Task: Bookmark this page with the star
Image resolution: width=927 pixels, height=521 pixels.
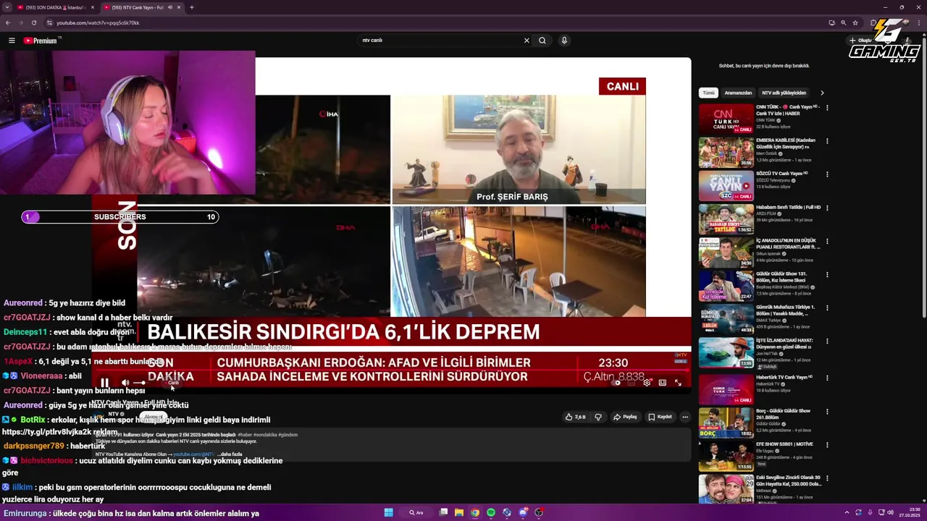Action: tap(855, 22)
